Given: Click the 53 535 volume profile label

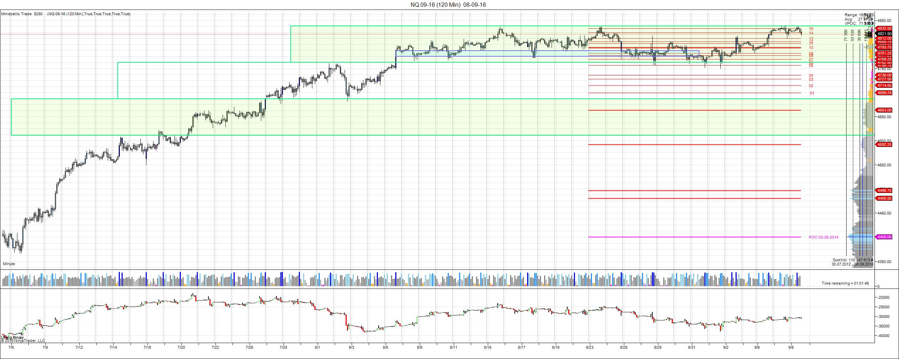Looking at the screenshot, I should pyautogui.click(x=853, y=35).
